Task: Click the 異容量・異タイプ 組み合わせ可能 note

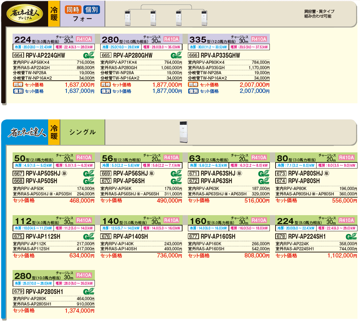Action: (319, 14)
